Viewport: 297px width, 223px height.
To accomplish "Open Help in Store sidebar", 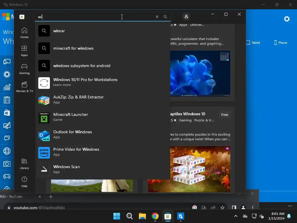I will (x=24, y=182).
